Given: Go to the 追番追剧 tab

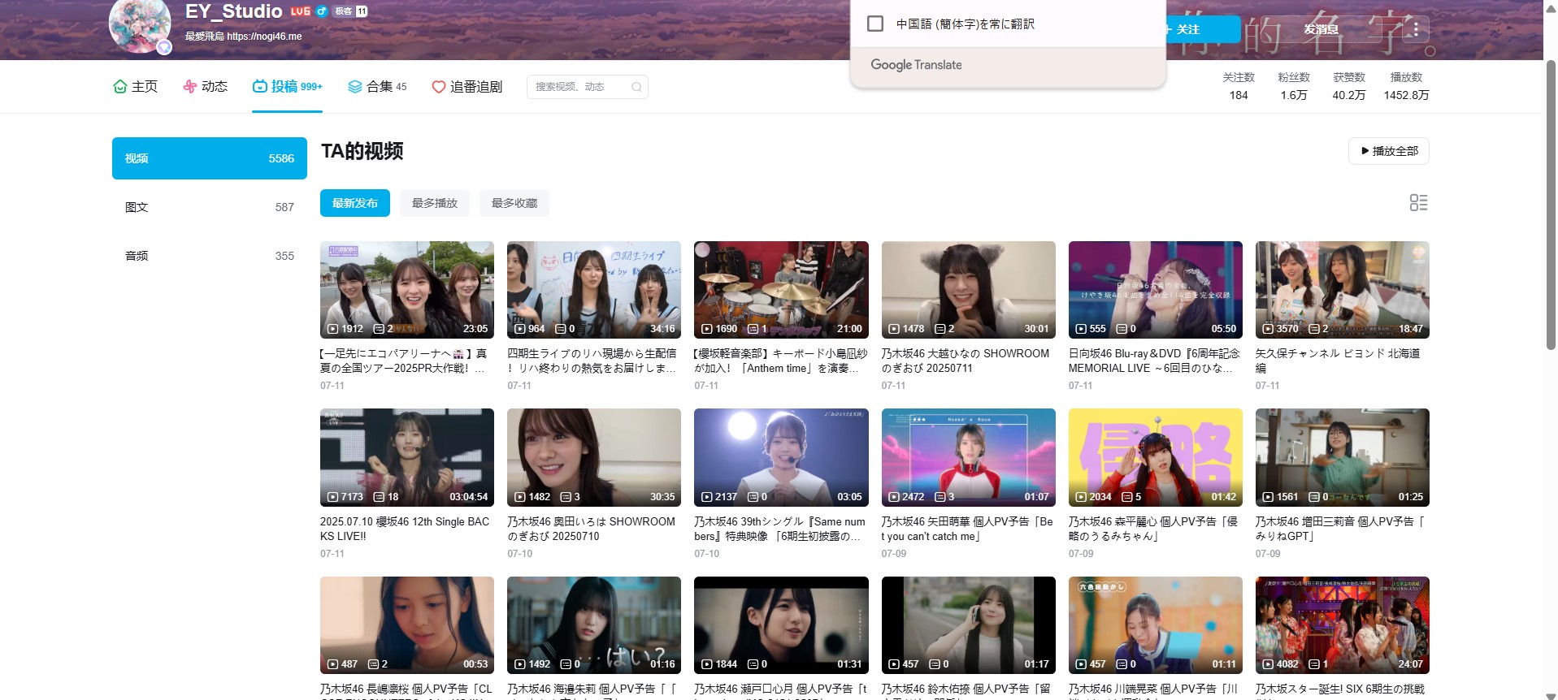Looking at the screenshot, I should 467,86.
